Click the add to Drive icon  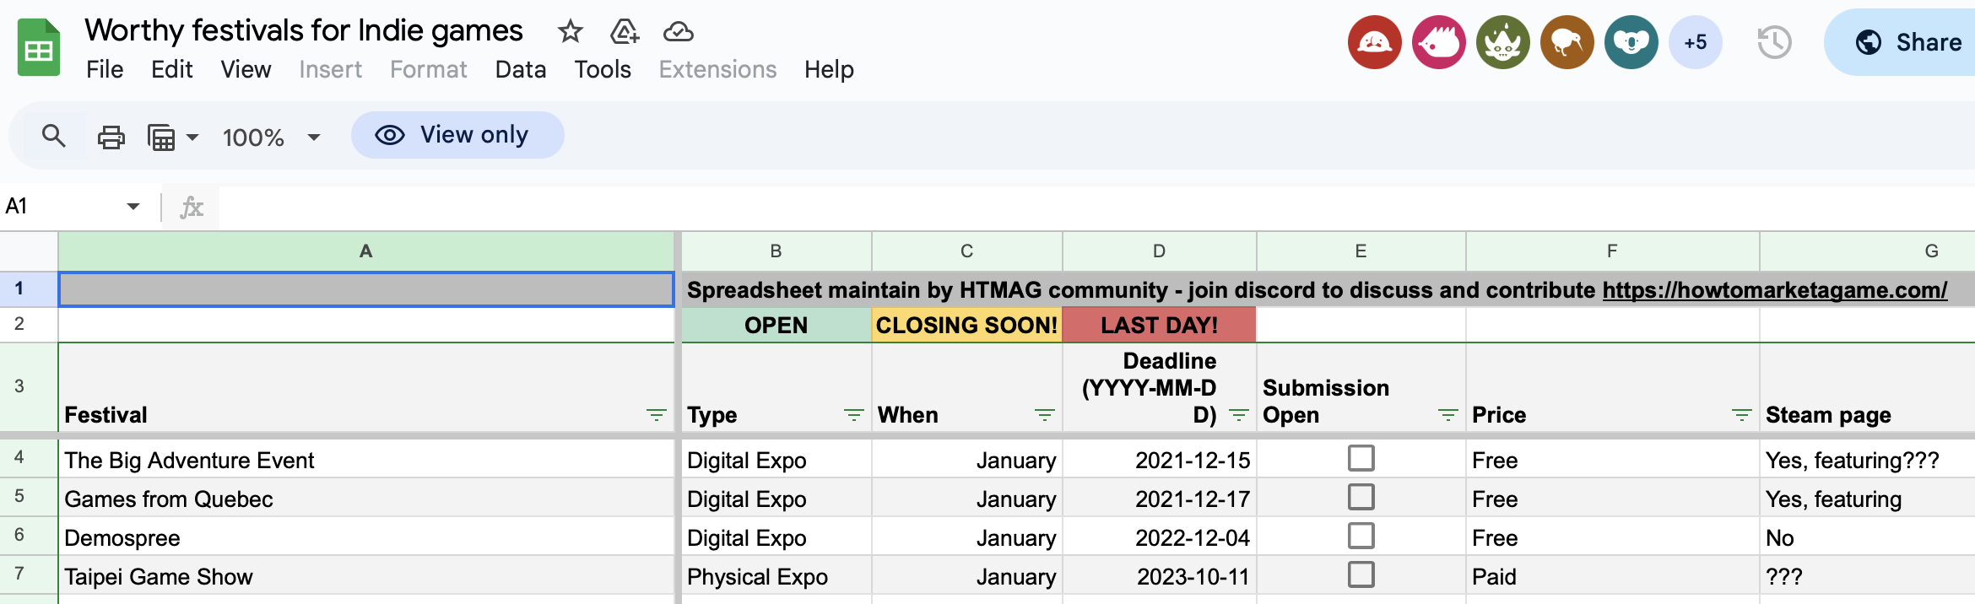[625, 32]
